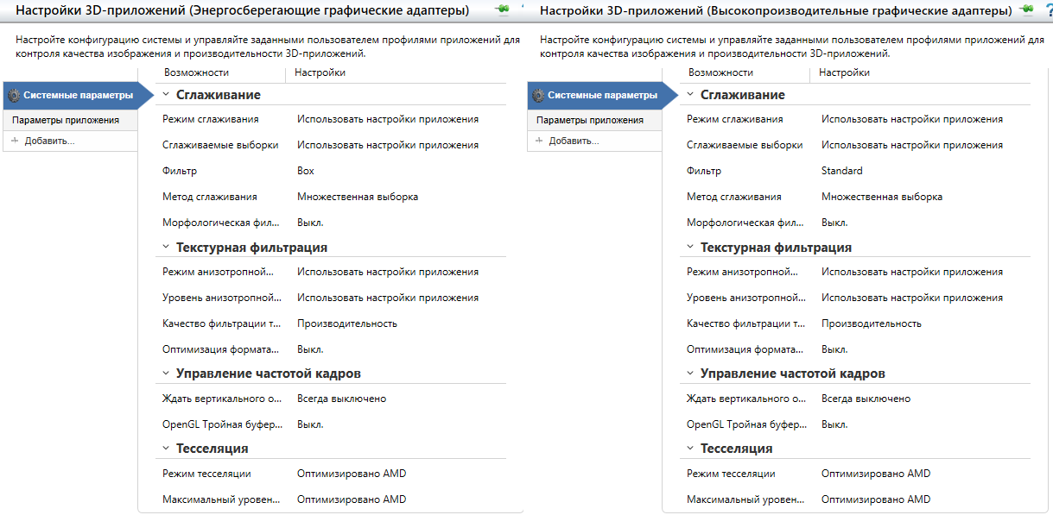1053x515 pixels.
Task: Click the pin icon in the energy-saving adapters panel
Action: (502, 9)
